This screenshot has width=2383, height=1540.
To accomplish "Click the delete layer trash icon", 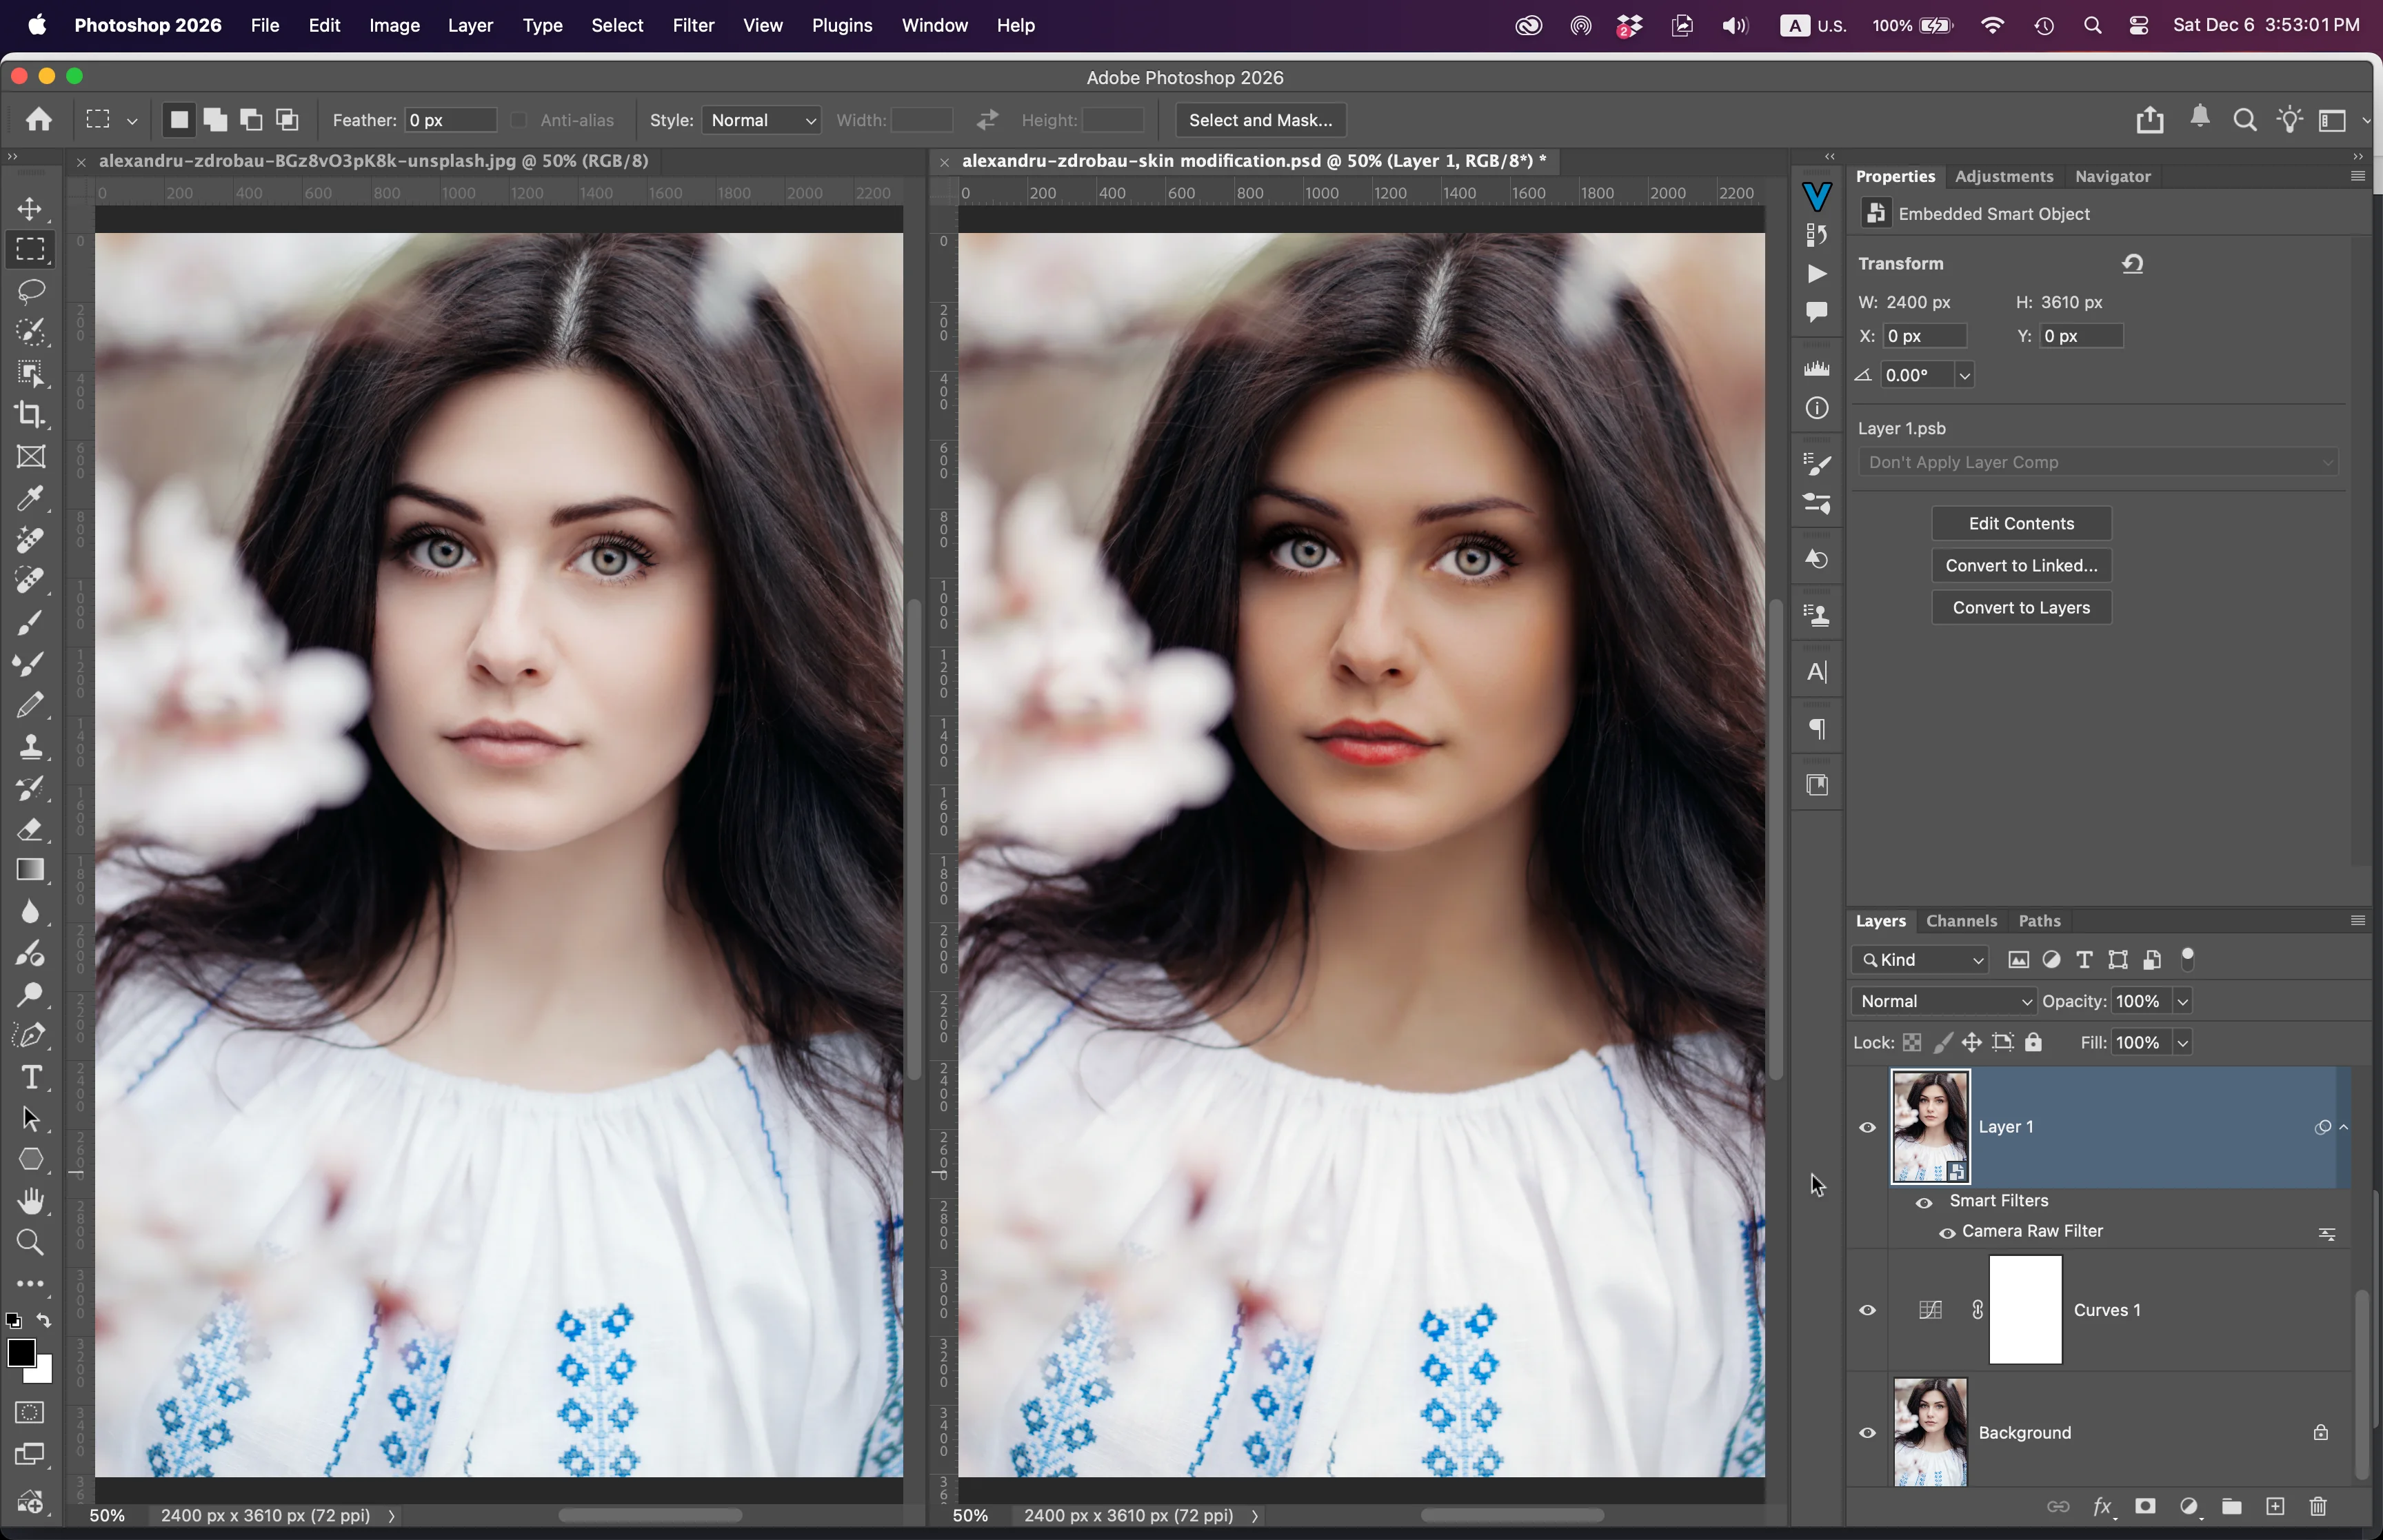I will [x=2318, y=1506].
